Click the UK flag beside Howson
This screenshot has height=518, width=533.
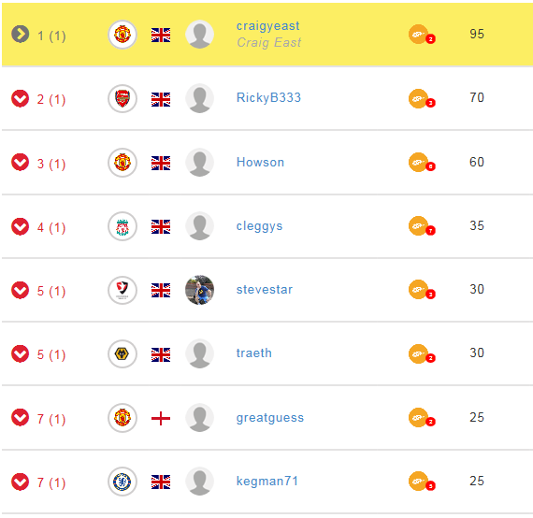click(161, 163)
